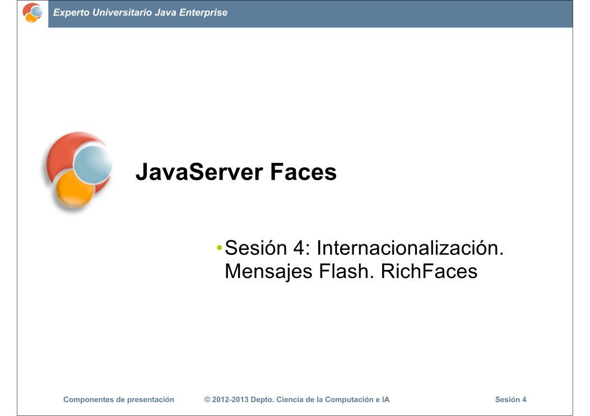Click the 'Sesión 4: Internacionalización' bullet text
The width and height of the screenshot is (590, 416).
tap(364, 248)
